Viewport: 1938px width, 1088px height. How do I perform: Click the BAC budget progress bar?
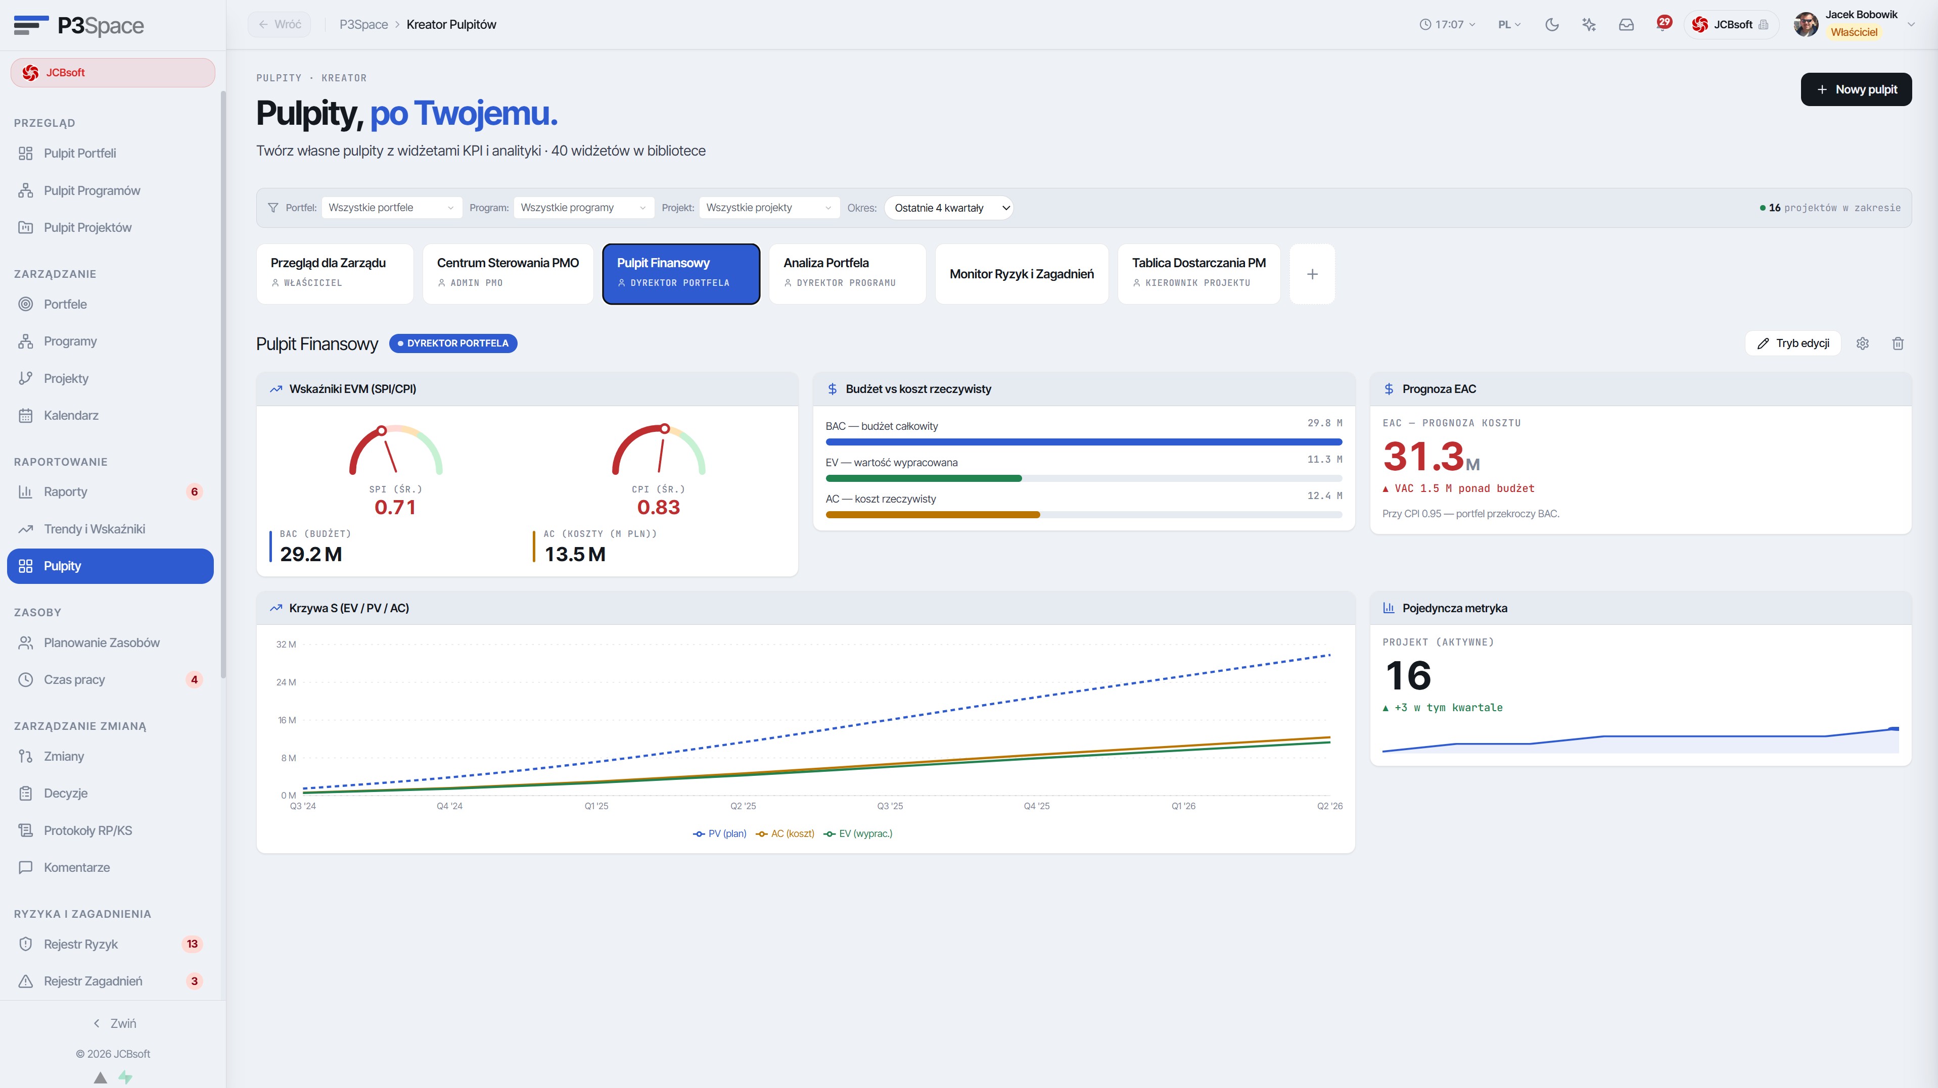(x=1083, y=442)
